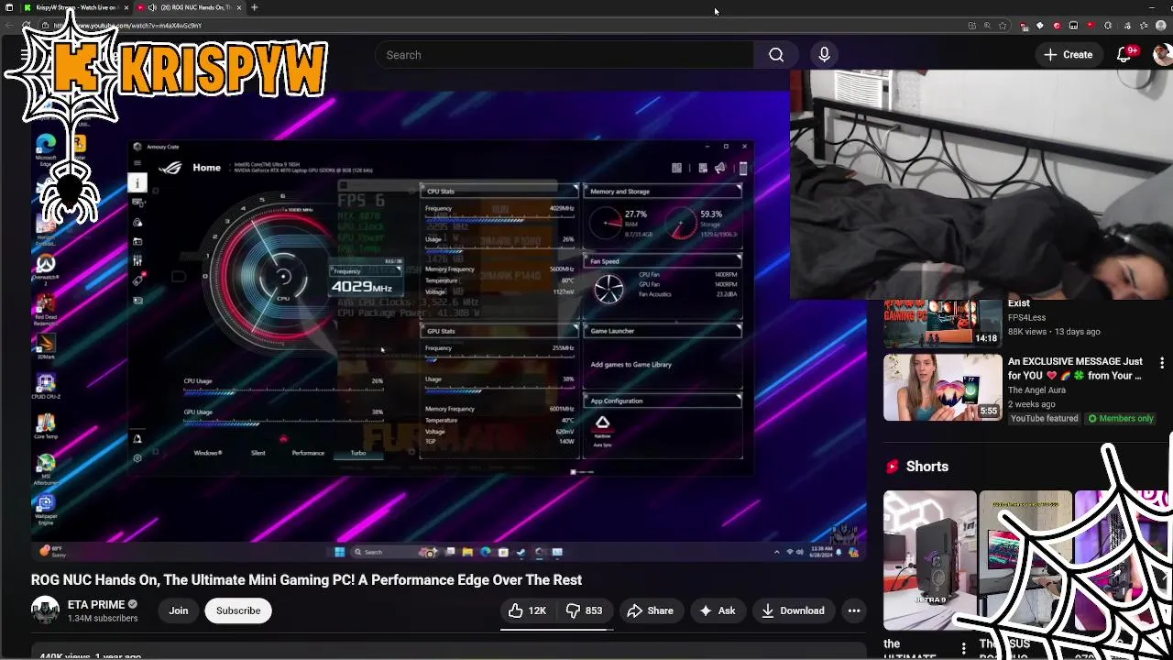Click the Shorts section heading
Screen dimensions: 1173x660
point(926,467)
